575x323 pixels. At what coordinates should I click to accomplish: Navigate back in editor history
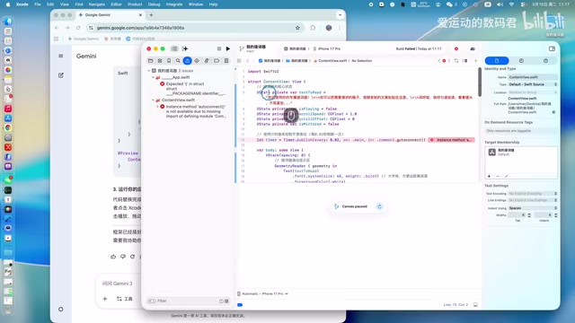pyautogui.click(x=248, y=61)
